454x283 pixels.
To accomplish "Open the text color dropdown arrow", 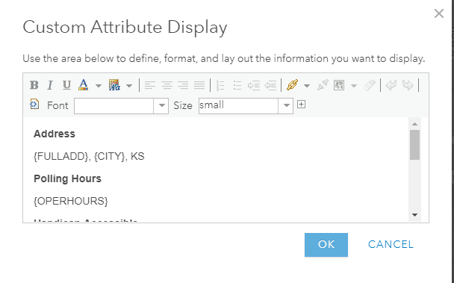I will pyautogui.click(x=99, y=86).
